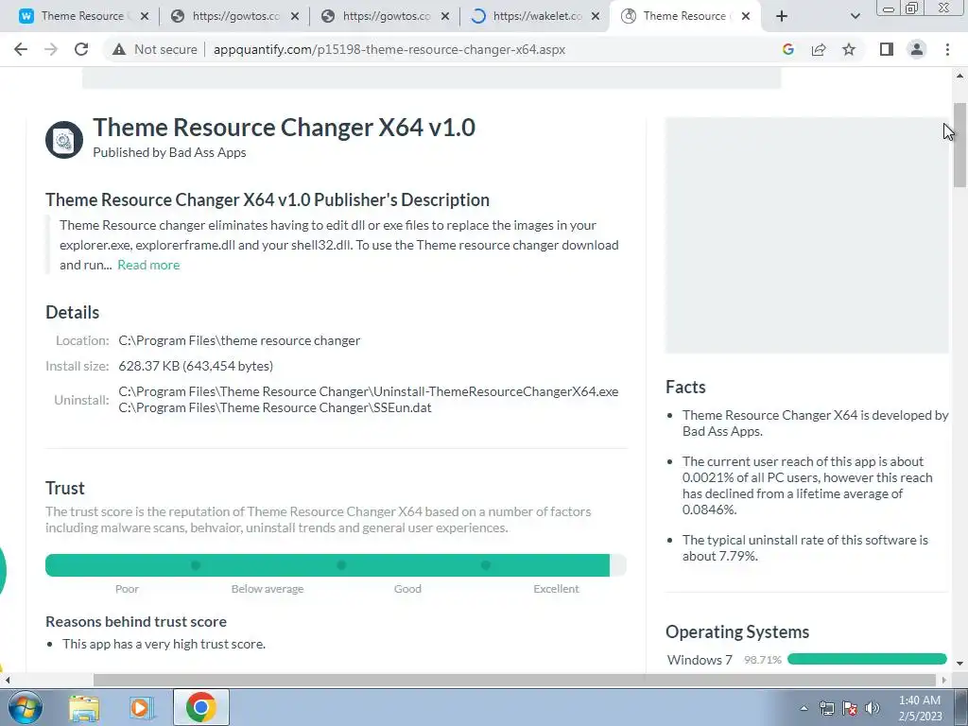The height and width of the screenshot is (726, 968).
Task: Close the first Theme Resource tab
Action: (x=145, y=17)
